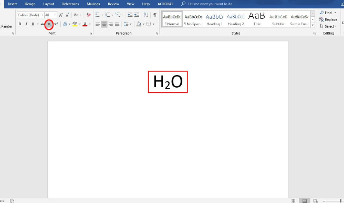Toggle underline formatting
The width and height of the screenshot is (344, 203).
(x=33, y=24)
